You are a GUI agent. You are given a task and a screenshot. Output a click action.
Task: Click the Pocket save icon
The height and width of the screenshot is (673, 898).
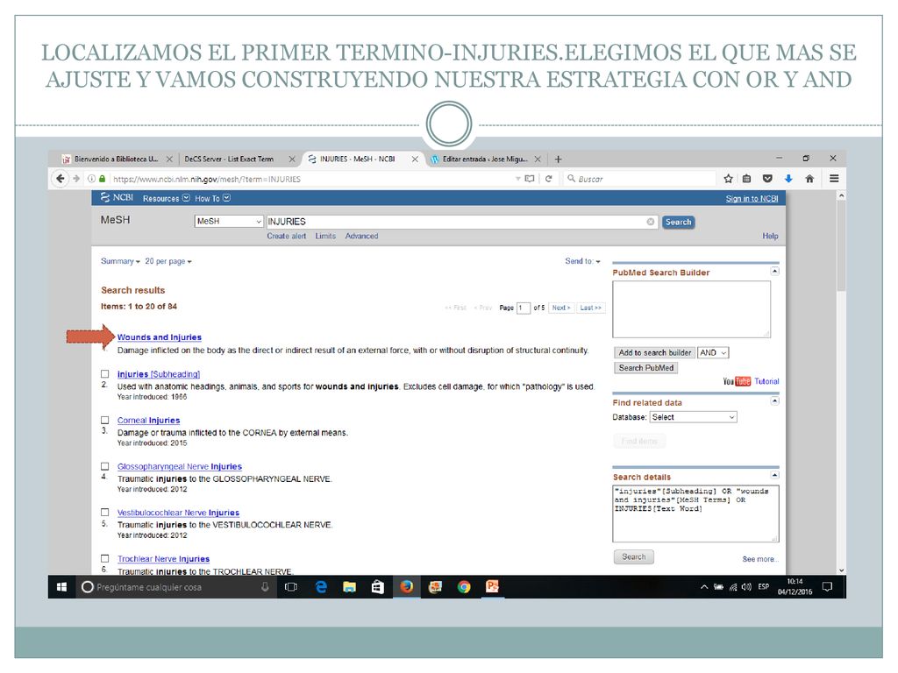coord(767,179)
